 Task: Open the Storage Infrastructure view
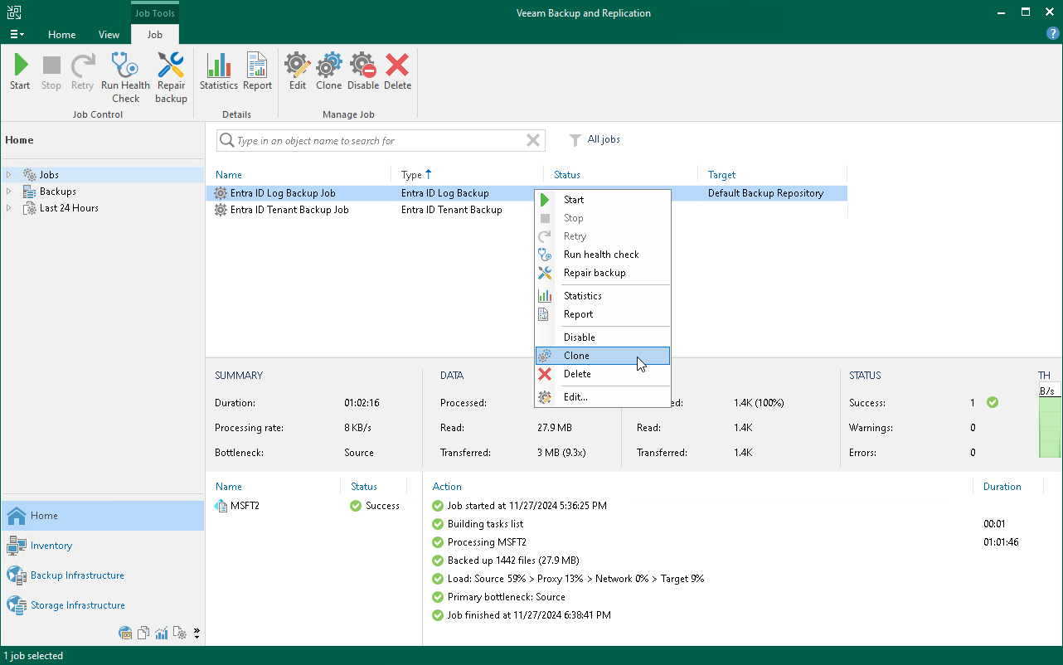[x=102, y=605]
